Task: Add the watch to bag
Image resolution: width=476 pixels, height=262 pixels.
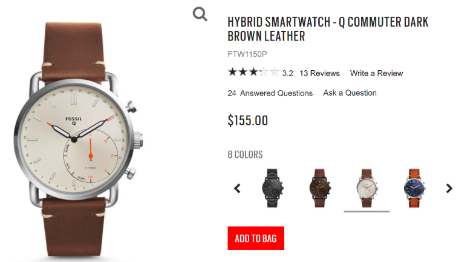Action: click(256, 238)
